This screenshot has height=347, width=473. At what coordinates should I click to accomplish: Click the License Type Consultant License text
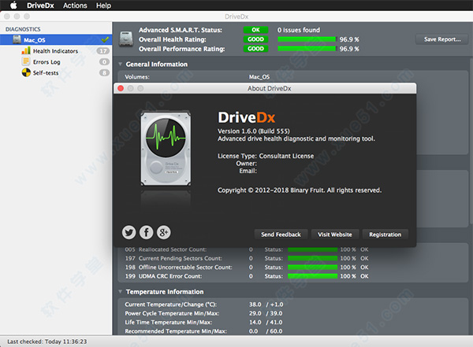click(x=266, y=156)
